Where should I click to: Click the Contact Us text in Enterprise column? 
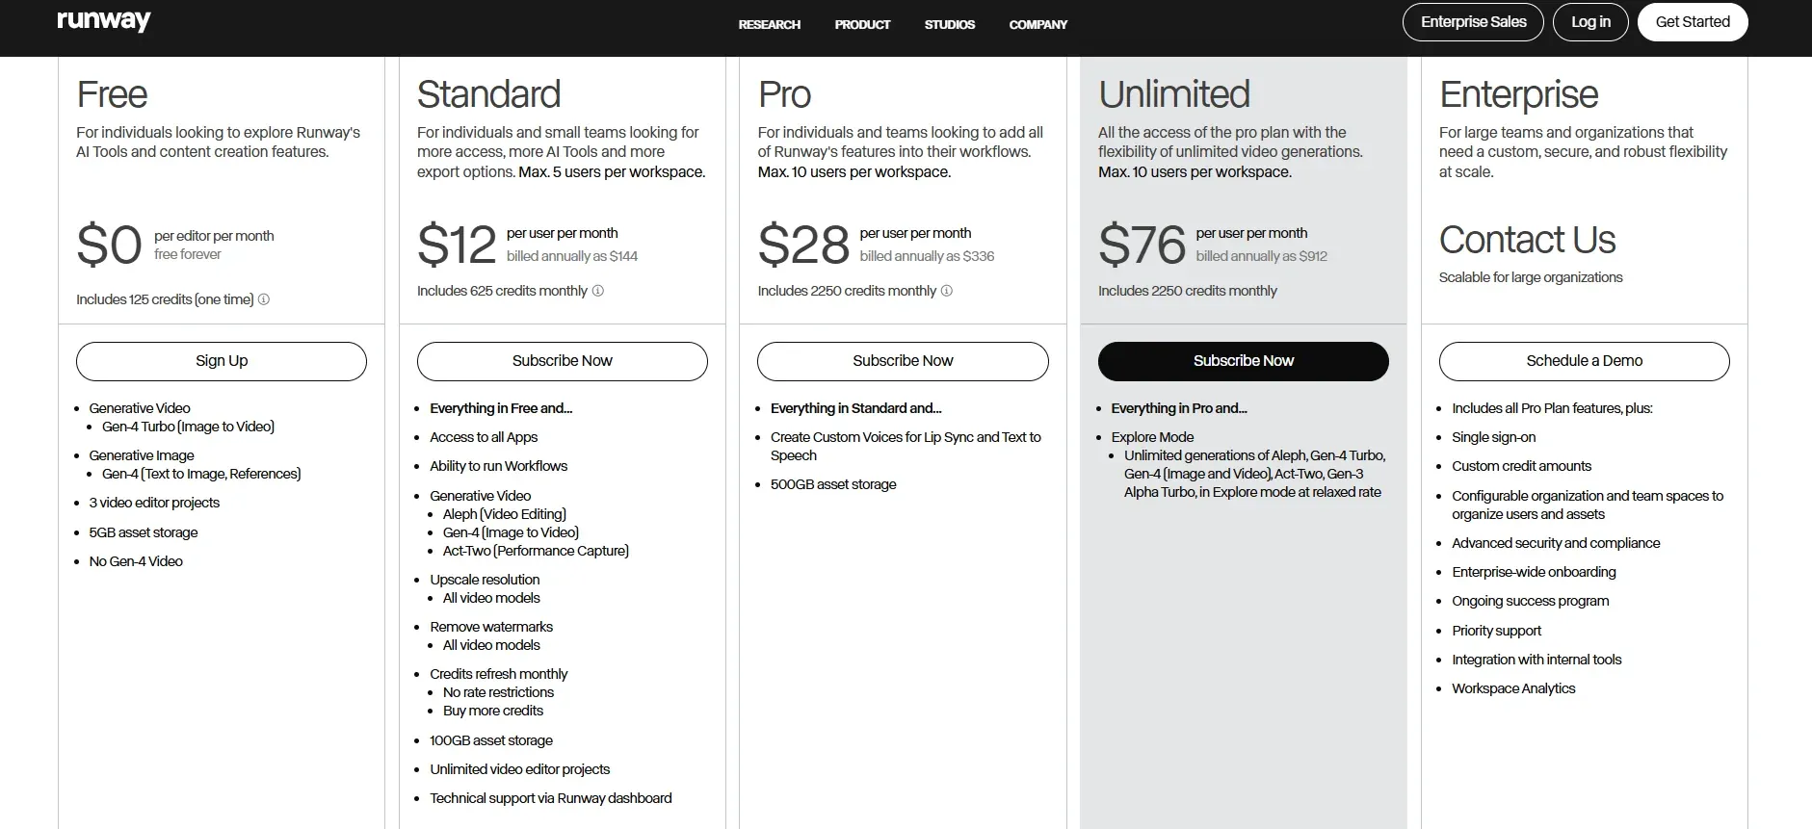[1526, 240]
